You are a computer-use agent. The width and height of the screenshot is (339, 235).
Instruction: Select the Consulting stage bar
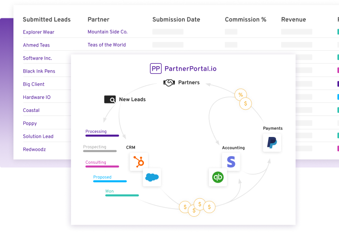point(102,167)
